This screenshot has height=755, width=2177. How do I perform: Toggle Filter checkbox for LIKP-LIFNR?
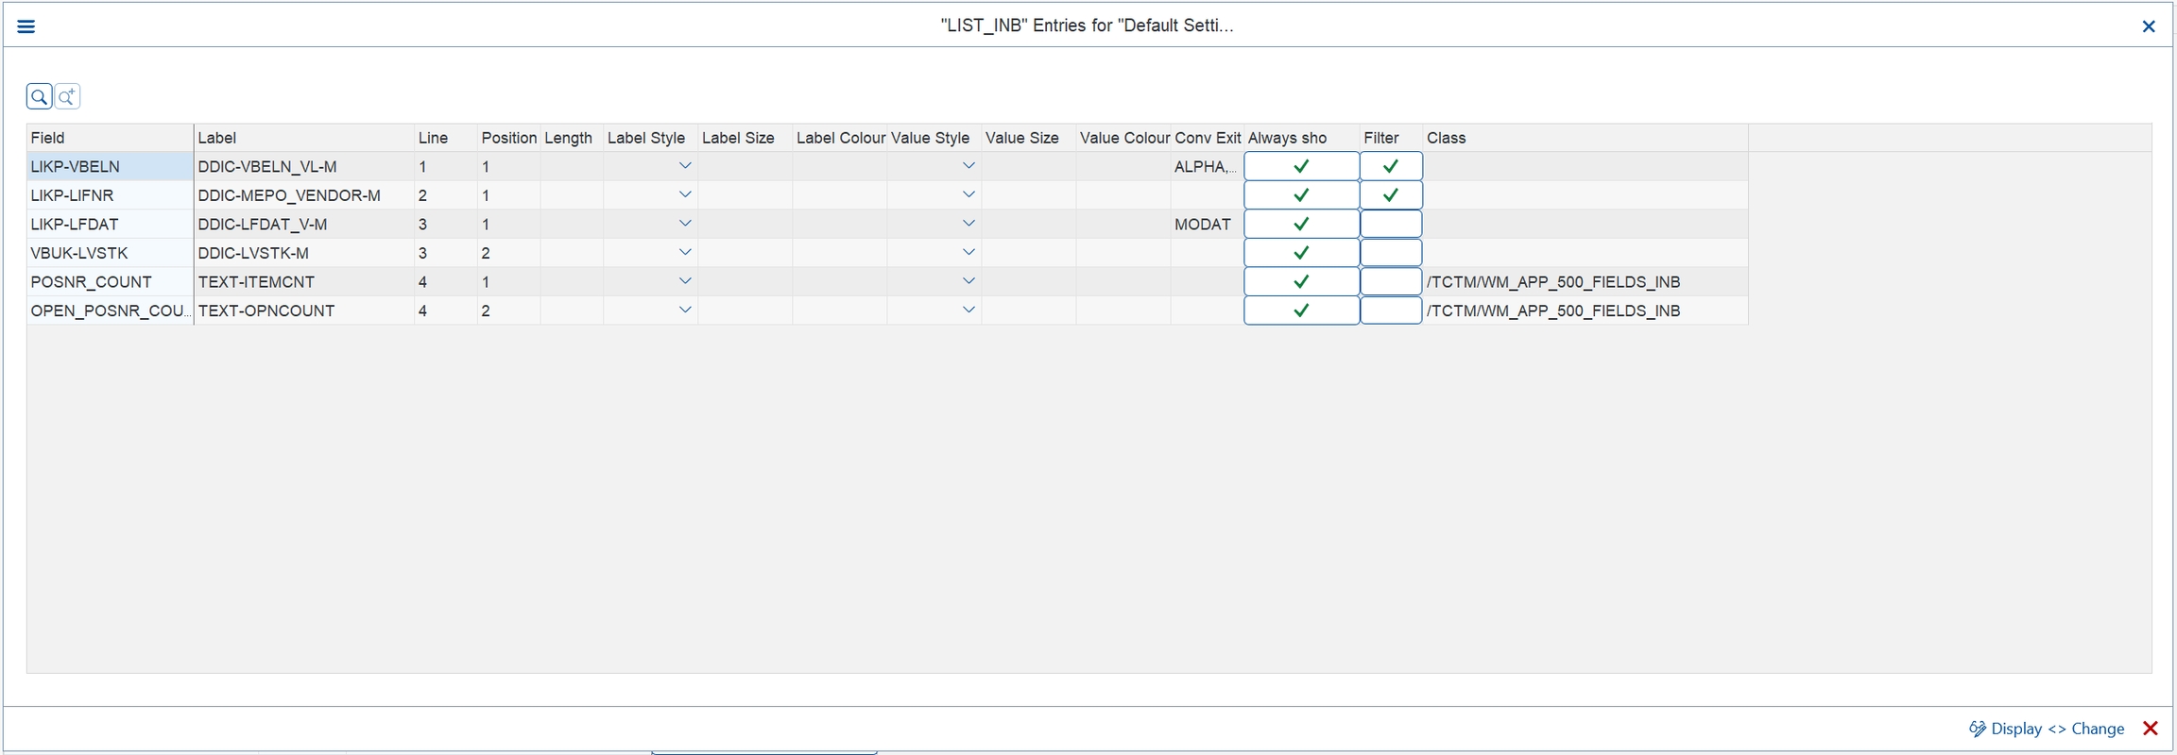(x=1390, y=195)
